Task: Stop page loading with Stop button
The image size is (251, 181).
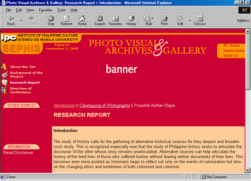Action: (x=51, y=21)
